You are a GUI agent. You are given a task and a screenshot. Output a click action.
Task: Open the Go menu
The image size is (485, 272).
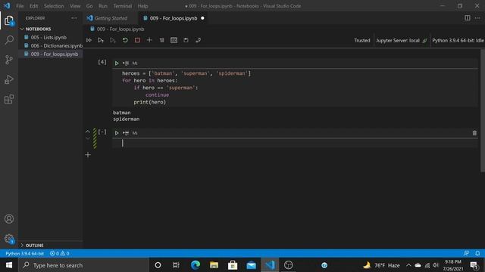[x=89, y=6]
